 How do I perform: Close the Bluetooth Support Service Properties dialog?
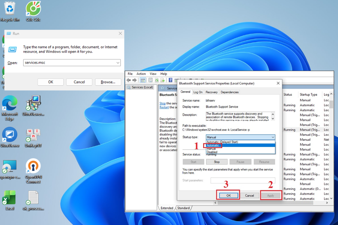click(278, 83)
